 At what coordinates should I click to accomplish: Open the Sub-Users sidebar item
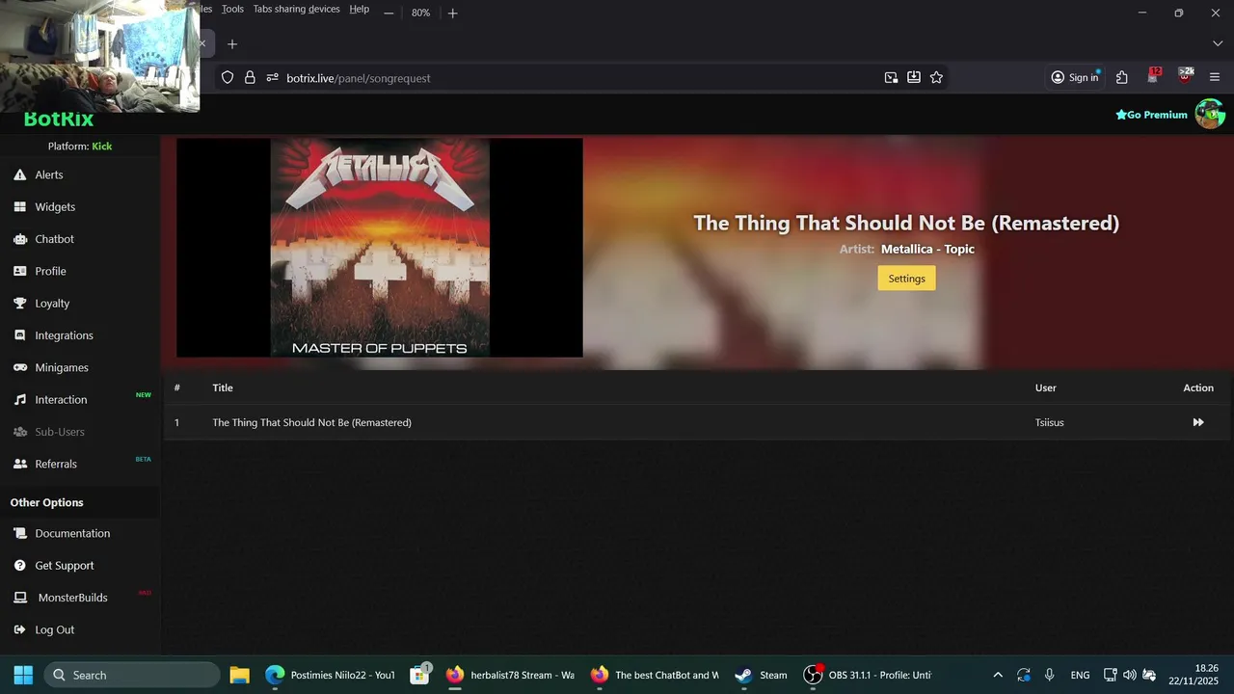click(60, 432)
